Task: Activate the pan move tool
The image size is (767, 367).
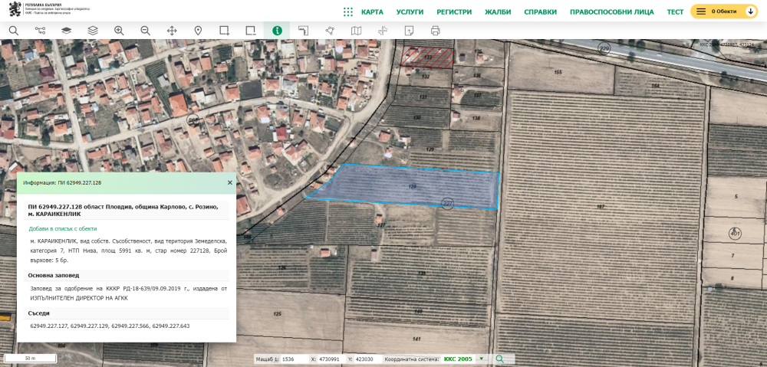Action: [x=172, y=31]
